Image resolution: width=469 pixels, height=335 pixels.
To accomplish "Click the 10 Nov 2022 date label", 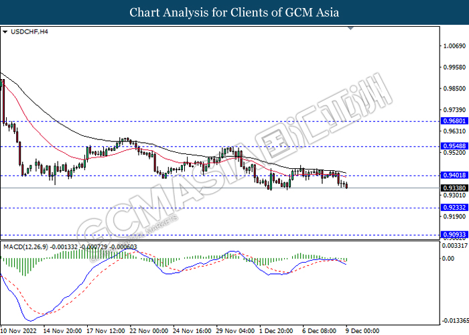I will (19, 331).
